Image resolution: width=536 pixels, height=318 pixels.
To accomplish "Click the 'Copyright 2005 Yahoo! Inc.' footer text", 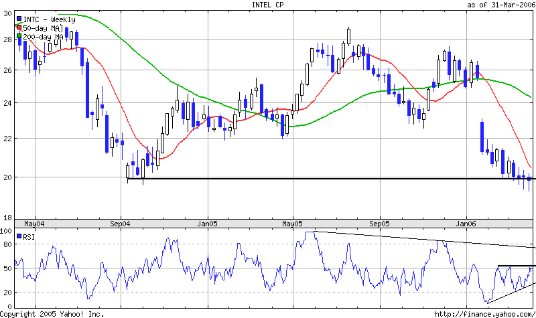I will (52, 314).
